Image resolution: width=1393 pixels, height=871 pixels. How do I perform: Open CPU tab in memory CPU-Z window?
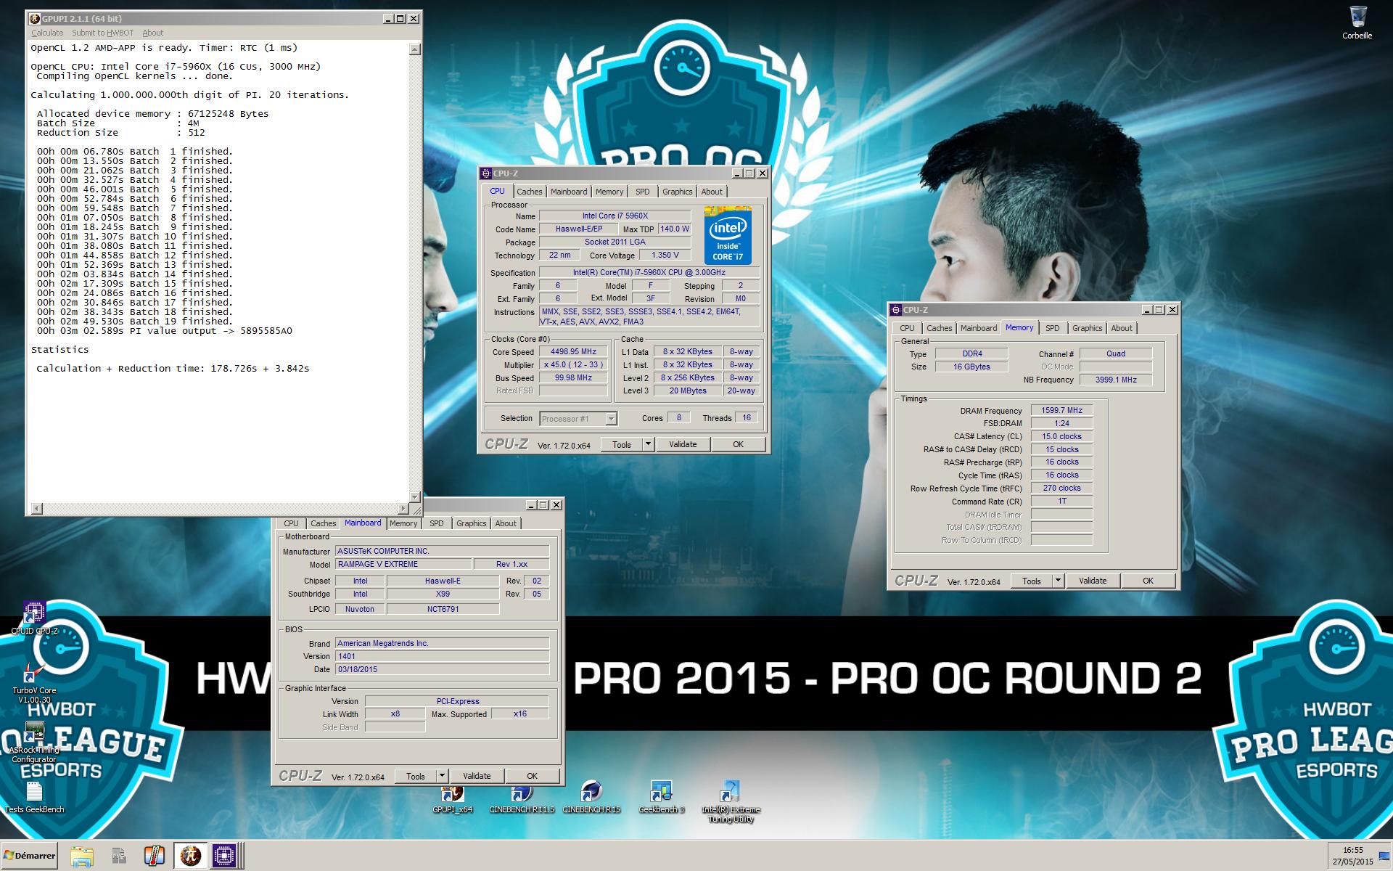pyautogui.click(x=908, y=328)
